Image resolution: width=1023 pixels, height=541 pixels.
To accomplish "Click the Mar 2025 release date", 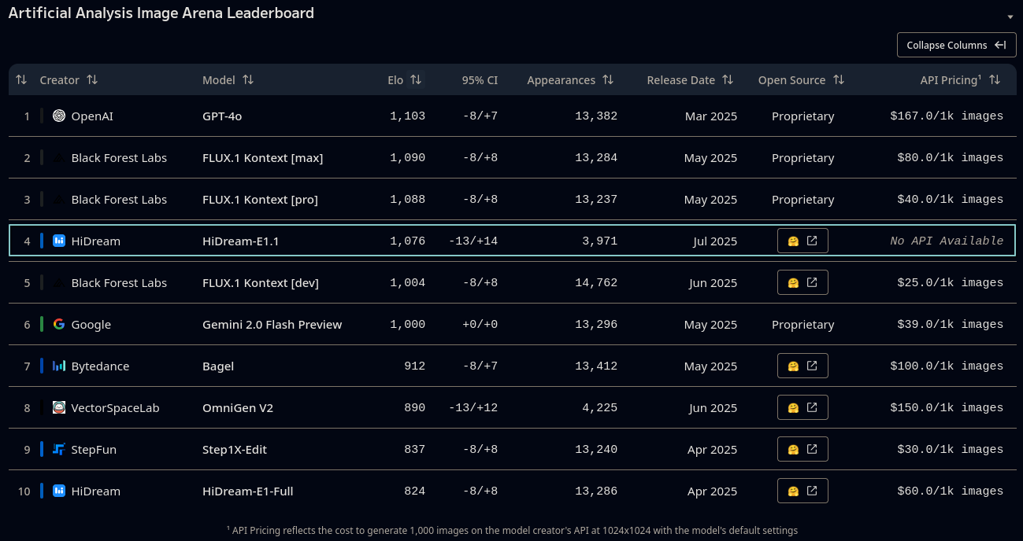I will 711,116.
